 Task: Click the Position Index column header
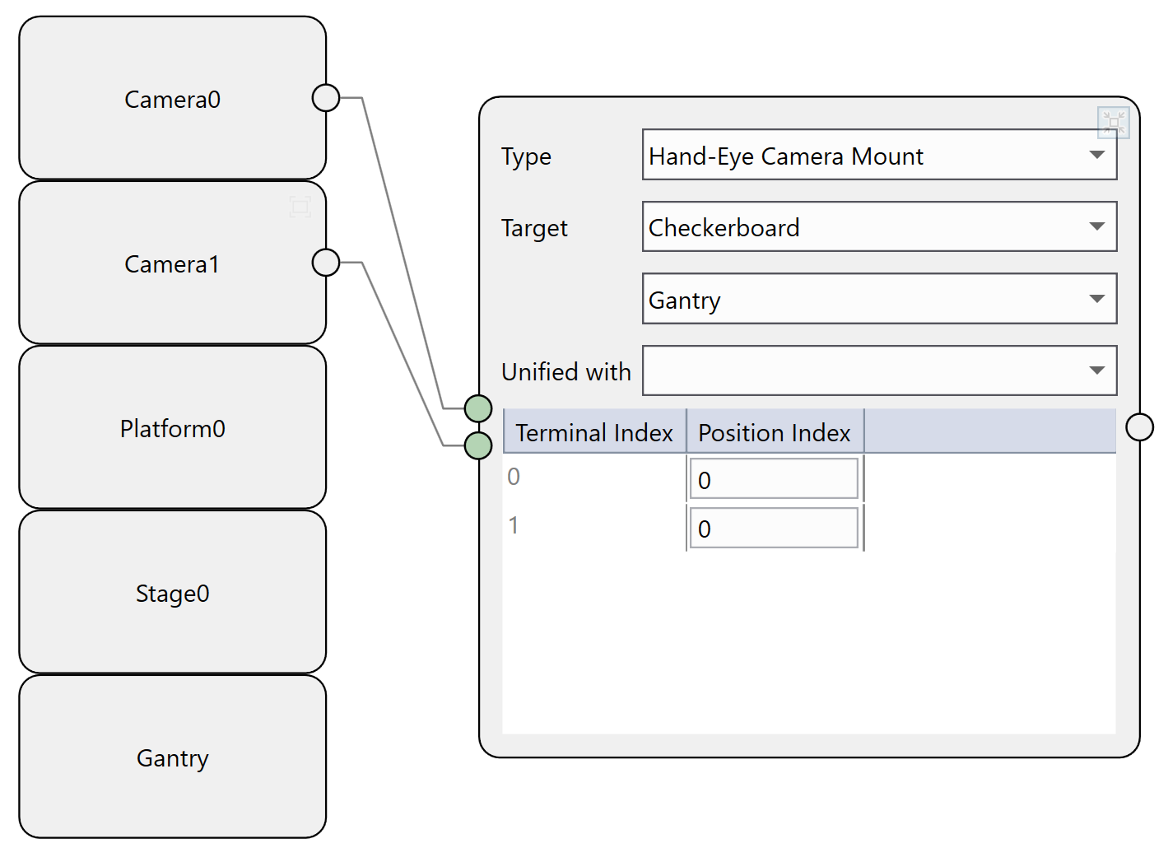point(774,432)
